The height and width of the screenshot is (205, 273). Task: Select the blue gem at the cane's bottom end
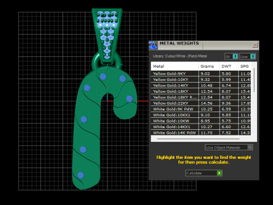(x=81, y=175)
